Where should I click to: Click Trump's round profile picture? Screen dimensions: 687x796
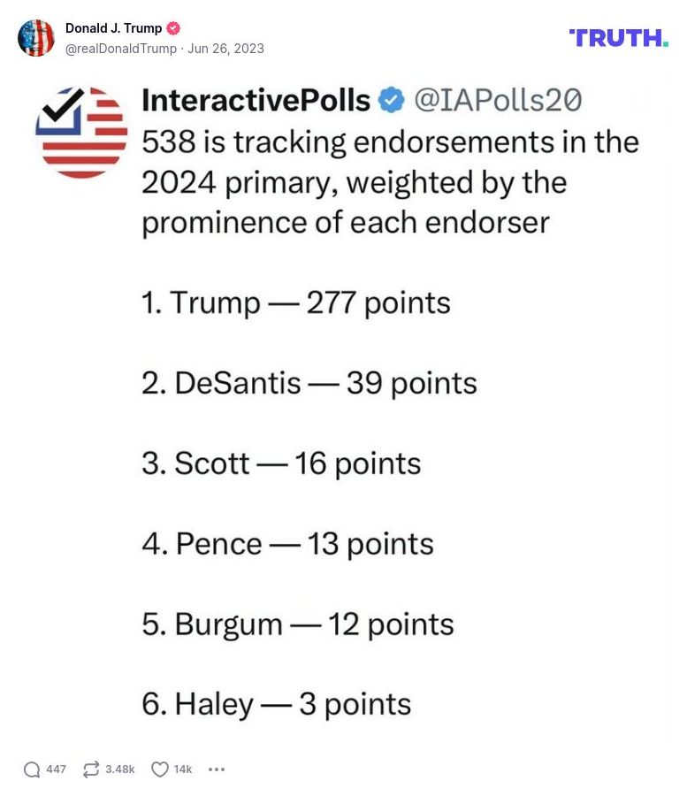pos(36,37)
